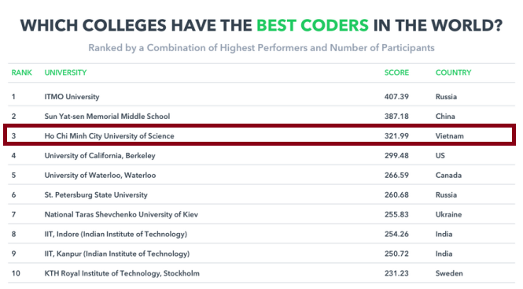The image size is (523, 289).
Task: Click the COUNTRY column header
Action: [x=453, y=72]
